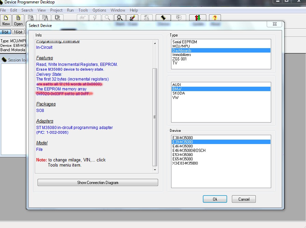Viewport: 306px width, 228px height.
Task: Select Immobilizers in Type list
Action: click(221, 55)
